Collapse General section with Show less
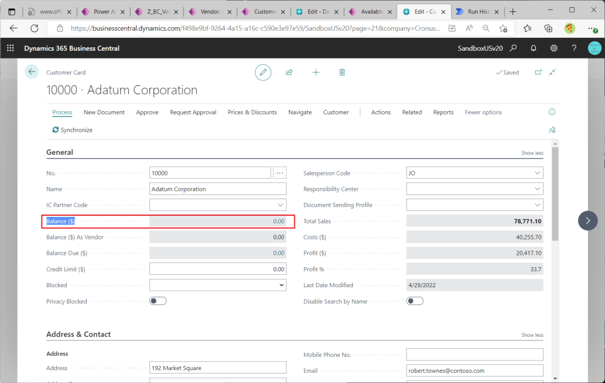Screen dimensions: 605x383 [532, 153]
